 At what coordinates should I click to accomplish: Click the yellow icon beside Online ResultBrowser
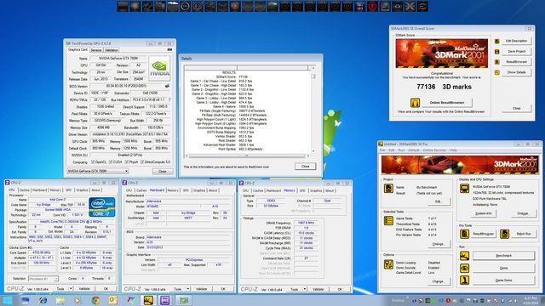pos(415,103)
